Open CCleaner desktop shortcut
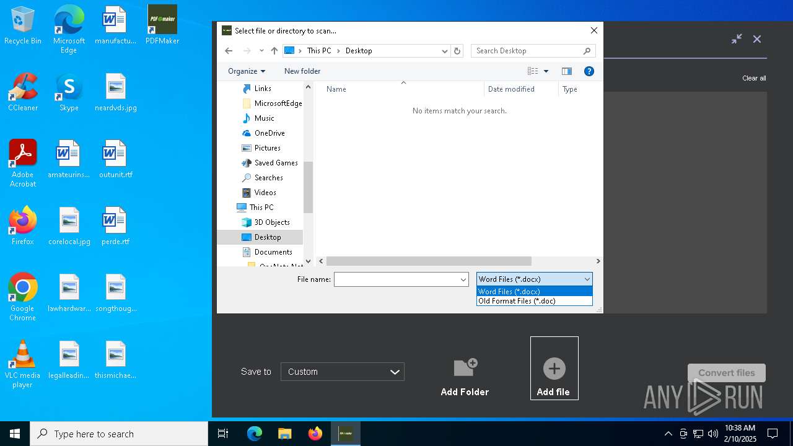 tap(23, 93)
